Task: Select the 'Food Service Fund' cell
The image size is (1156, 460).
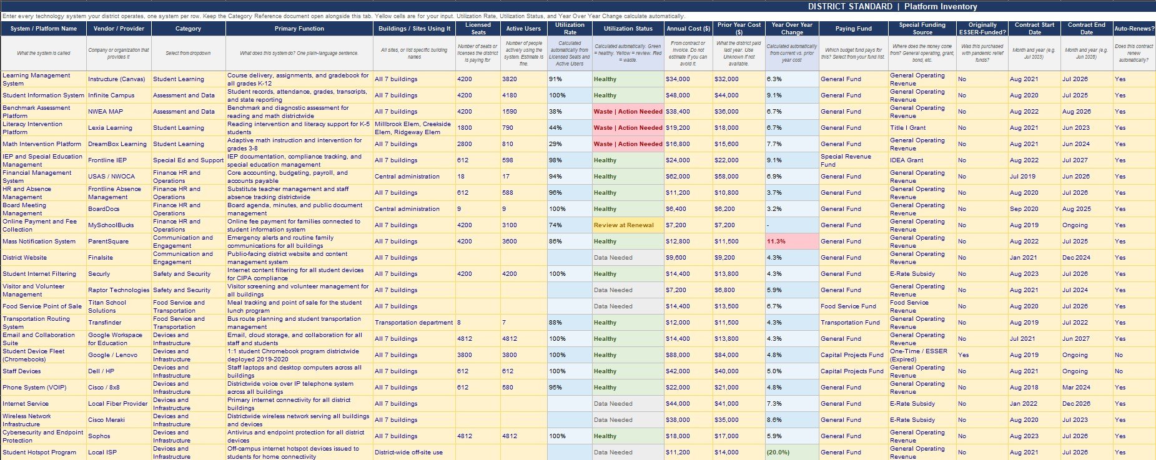Action: point(853,306)
